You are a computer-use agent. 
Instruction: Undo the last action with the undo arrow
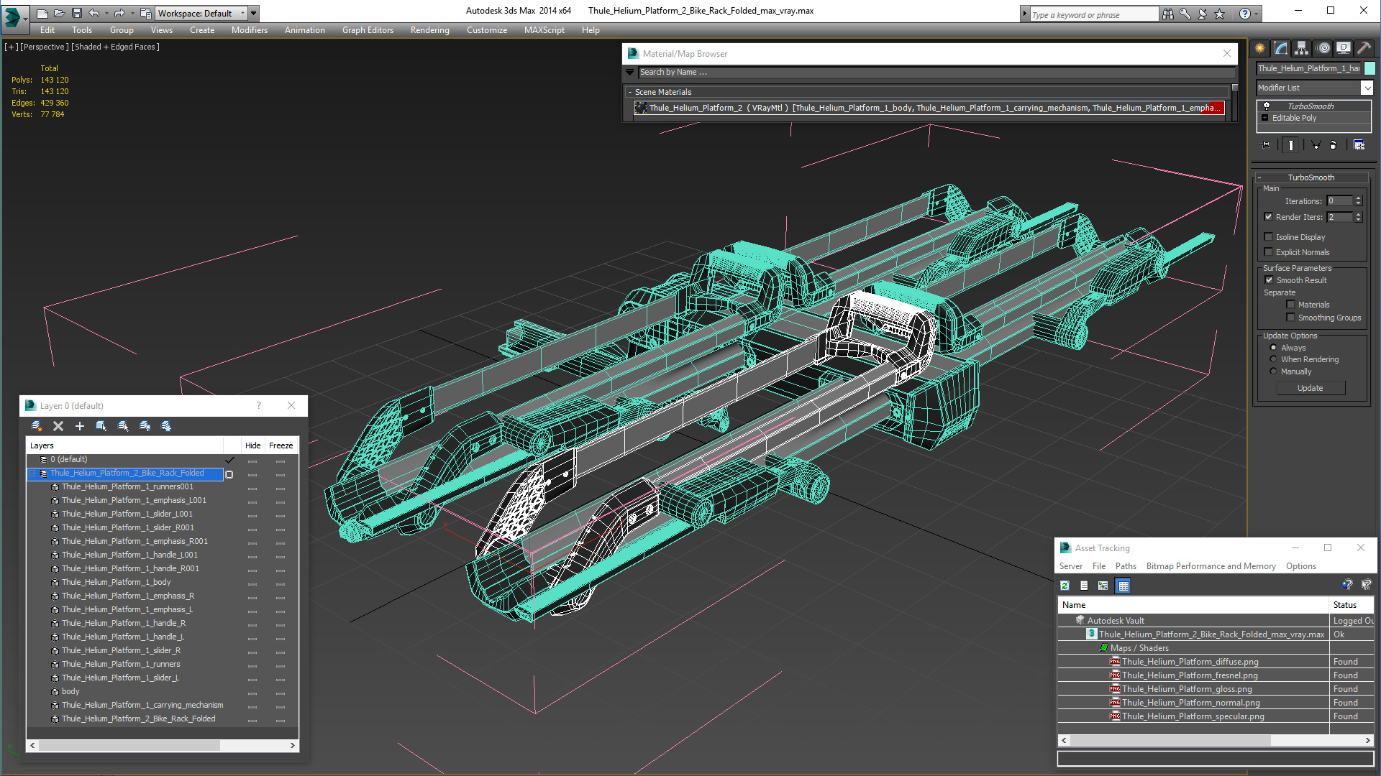coord(94,13)
